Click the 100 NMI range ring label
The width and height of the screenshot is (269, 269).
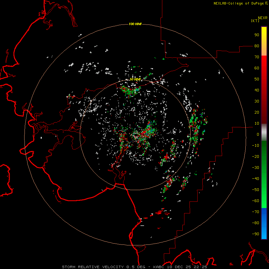tap(135, 24)
